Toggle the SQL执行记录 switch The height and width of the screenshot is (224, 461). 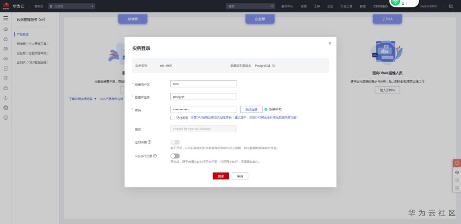click(x=175, y=156)
